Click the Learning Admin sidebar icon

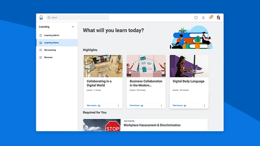41,35
